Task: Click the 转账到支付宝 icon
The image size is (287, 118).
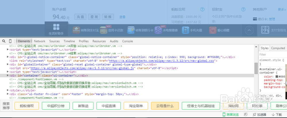Action: click(x=76, y=30)
